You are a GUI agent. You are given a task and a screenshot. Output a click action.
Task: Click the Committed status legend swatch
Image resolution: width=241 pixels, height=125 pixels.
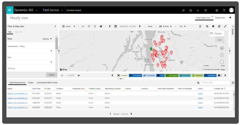click(x=135, y=75)
